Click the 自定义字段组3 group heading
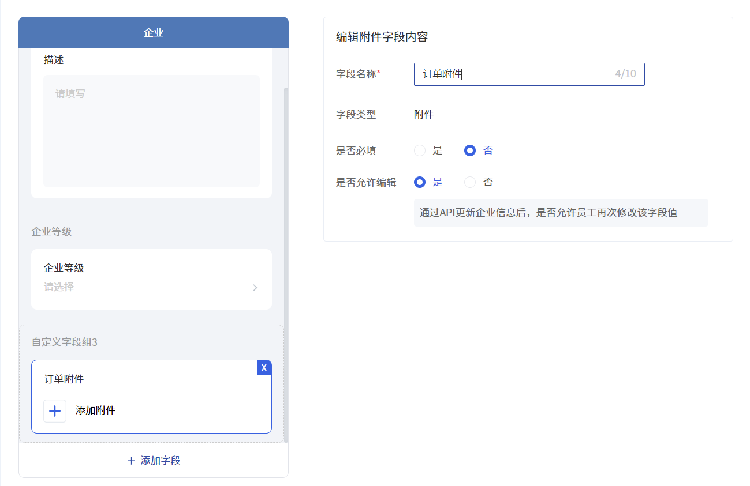This screenshot has width=750, height=486. pyautogui.click(x=65, y=342)
